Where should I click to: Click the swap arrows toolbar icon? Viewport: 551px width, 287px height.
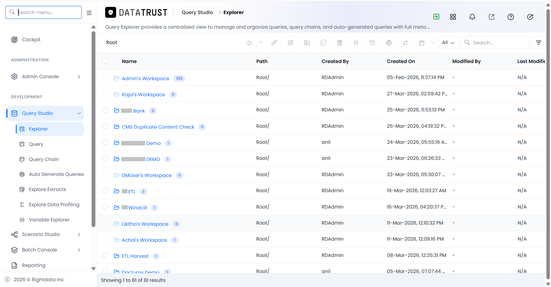[405, 43]
